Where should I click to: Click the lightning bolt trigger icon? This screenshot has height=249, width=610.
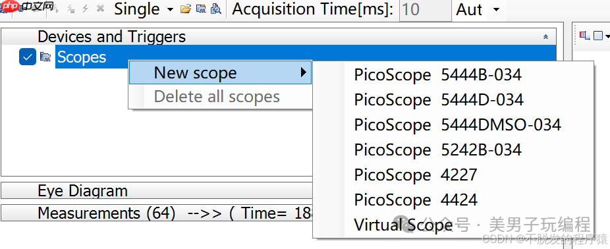85,9
